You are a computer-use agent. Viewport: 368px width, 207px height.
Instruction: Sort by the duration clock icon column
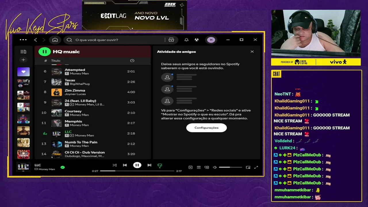(x=132, y=61)
